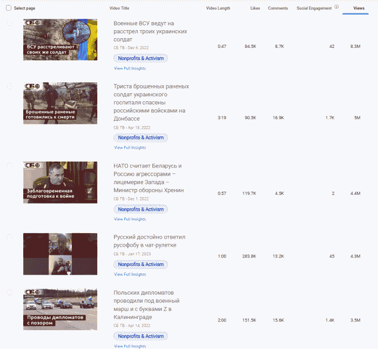Open the 'ВСУ расстреливают своих же солдат' thumbnail
378x349 pixels.
click(x=60, y=40)
